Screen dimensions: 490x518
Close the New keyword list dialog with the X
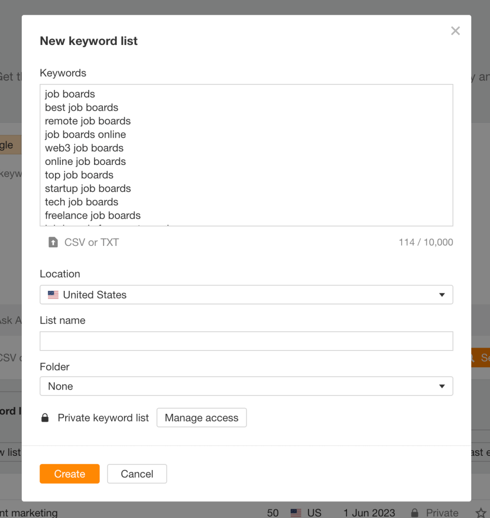click(455, 30)
